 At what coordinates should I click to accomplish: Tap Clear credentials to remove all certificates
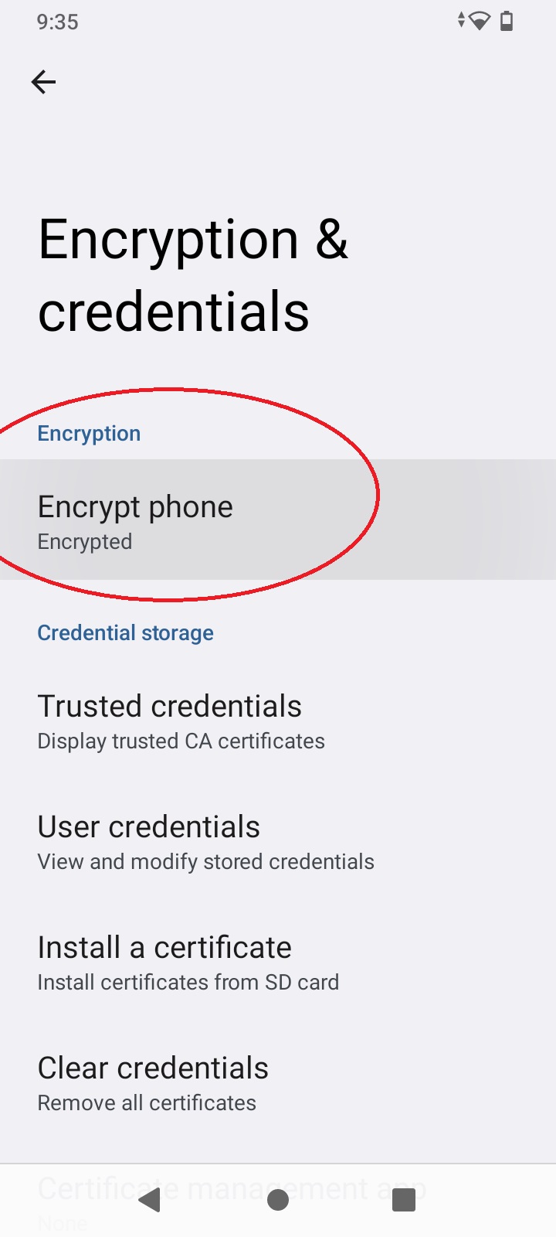point(153,1068)
